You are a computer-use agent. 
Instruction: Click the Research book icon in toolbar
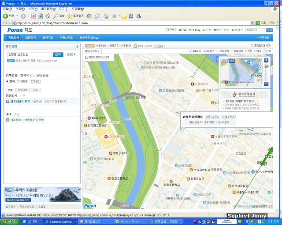[131, 16]
